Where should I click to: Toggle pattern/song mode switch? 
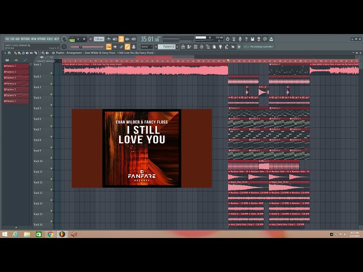(72, 40)
